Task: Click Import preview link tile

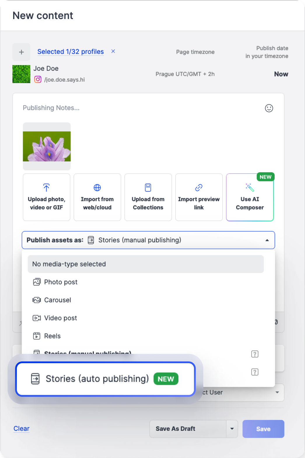Action: [x=199, y=197]
